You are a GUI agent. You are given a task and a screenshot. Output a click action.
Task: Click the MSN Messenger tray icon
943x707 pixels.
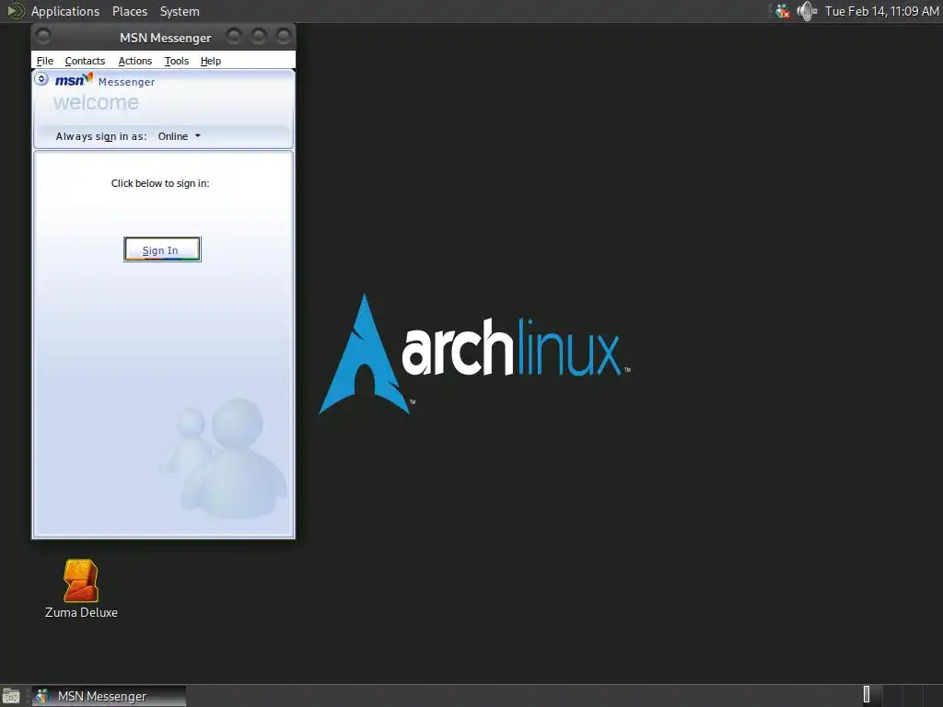(782, 11)
